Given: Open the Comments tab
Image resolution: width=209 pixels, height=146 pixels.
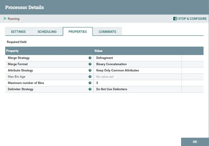Looking at the screenshot, I should click(107, 32).
